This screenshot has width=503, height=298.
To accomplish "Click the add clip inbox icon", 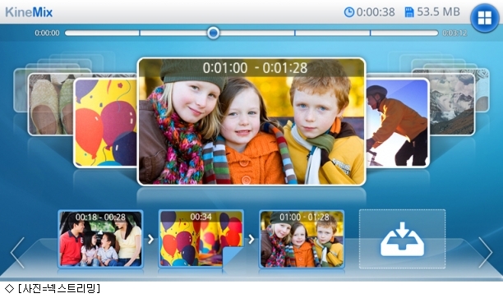I will point(402,239).
